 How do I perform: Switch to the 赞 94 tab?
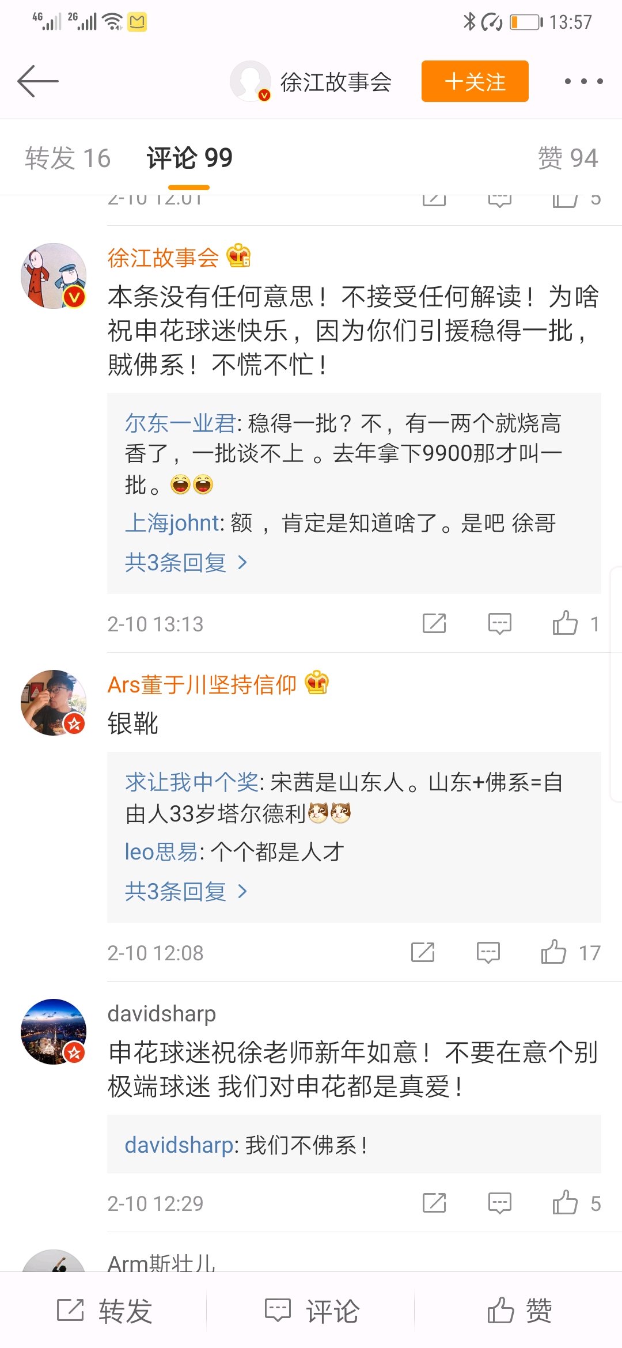tap(567, 158)
